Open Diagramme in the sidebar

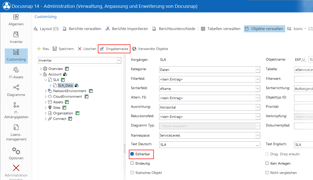point(16,91)
